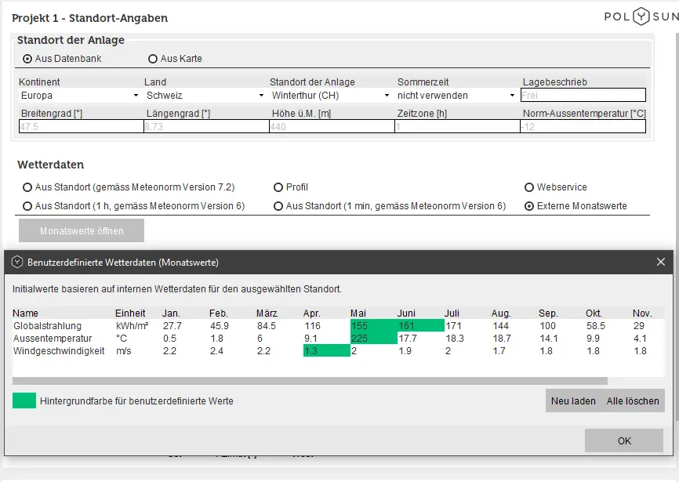This screenshot has height=482, width=679.
Task: Click the Längengrad input field
Action: [x=206, y=126]
